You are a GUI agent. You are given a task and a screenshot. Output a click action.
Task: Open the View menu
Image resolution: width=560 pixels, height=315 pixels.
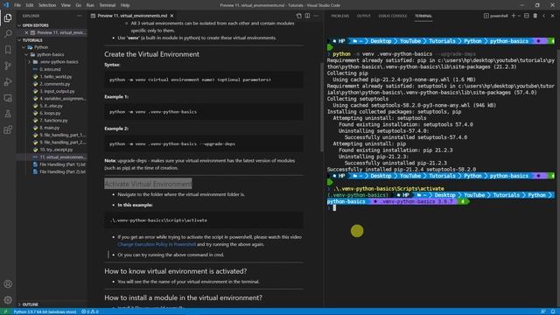(66, 5)
